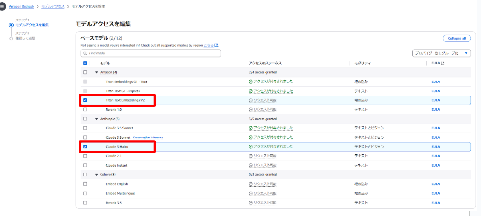481x216 pixels.
Task: Collapse the Amazon (4) provider group triangle
Action: coord(96,72)
